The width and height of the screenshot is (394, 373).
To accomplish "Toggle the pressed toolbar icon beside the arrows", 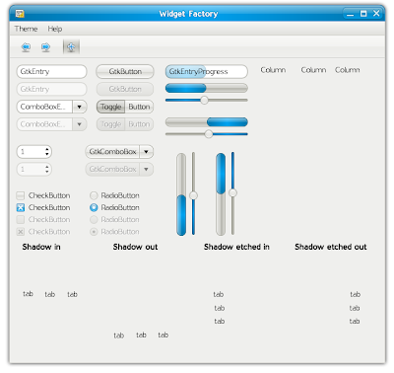I will click(71, 47).
